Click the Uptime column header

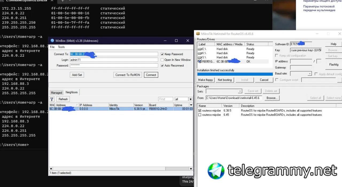[181, 105]
